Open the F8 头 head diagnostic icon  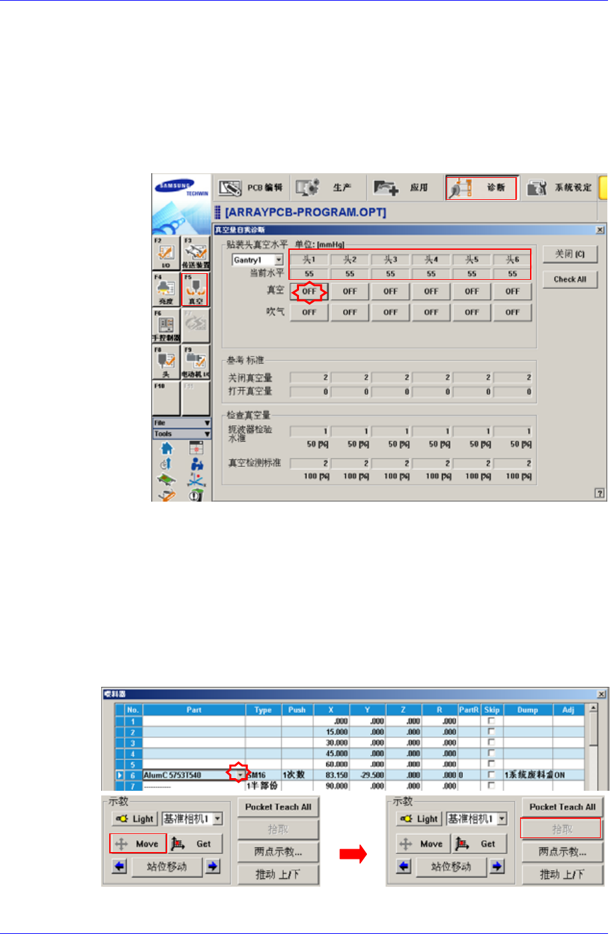tap(166, 362)
